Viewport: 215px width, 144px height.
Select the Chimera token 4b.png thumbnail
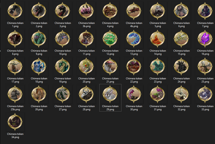(134, 11)
